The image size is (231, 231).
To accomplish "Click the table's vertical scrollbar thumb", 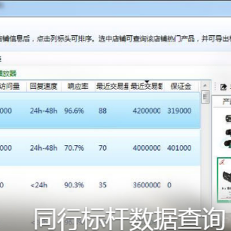I will [x=205, y=97].
